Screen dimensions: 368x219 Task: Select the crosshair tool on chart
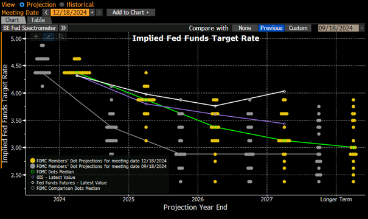click(36, 36)
